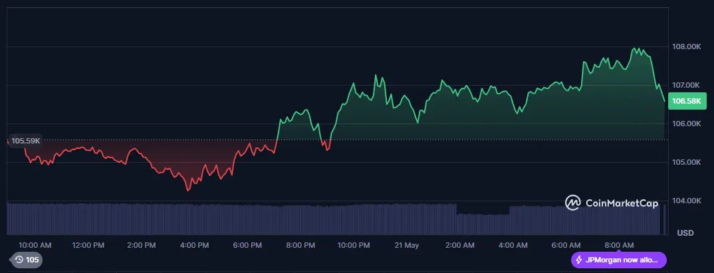Click the 10:00 AM time label
The width and height of the screenshot is (714, 273).
(35, 245)
